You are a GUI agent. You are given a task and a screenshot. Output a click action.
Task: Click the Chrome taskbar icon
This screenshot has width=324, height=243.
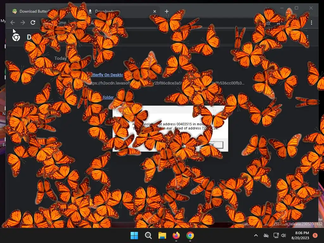click(190, 235)
